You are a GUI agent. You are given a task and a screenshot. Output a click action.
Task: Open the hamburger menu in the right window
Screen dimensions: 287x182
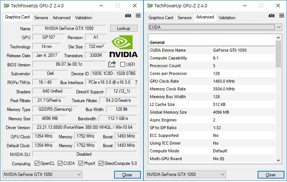click(x=282, y=16)
